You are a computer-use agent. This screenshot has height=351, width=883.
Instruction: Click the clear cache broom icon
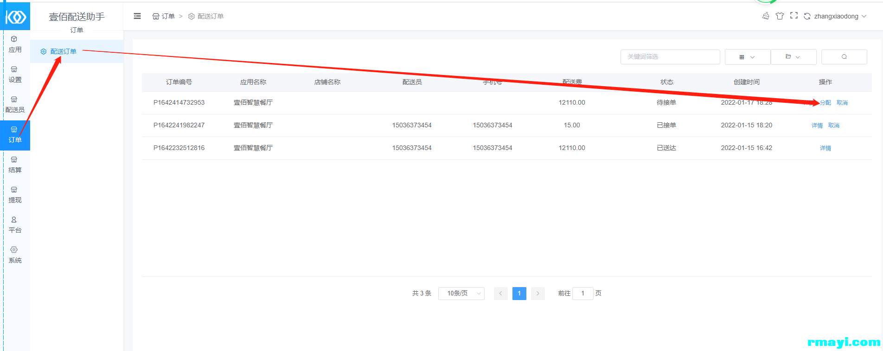(766, 16)
